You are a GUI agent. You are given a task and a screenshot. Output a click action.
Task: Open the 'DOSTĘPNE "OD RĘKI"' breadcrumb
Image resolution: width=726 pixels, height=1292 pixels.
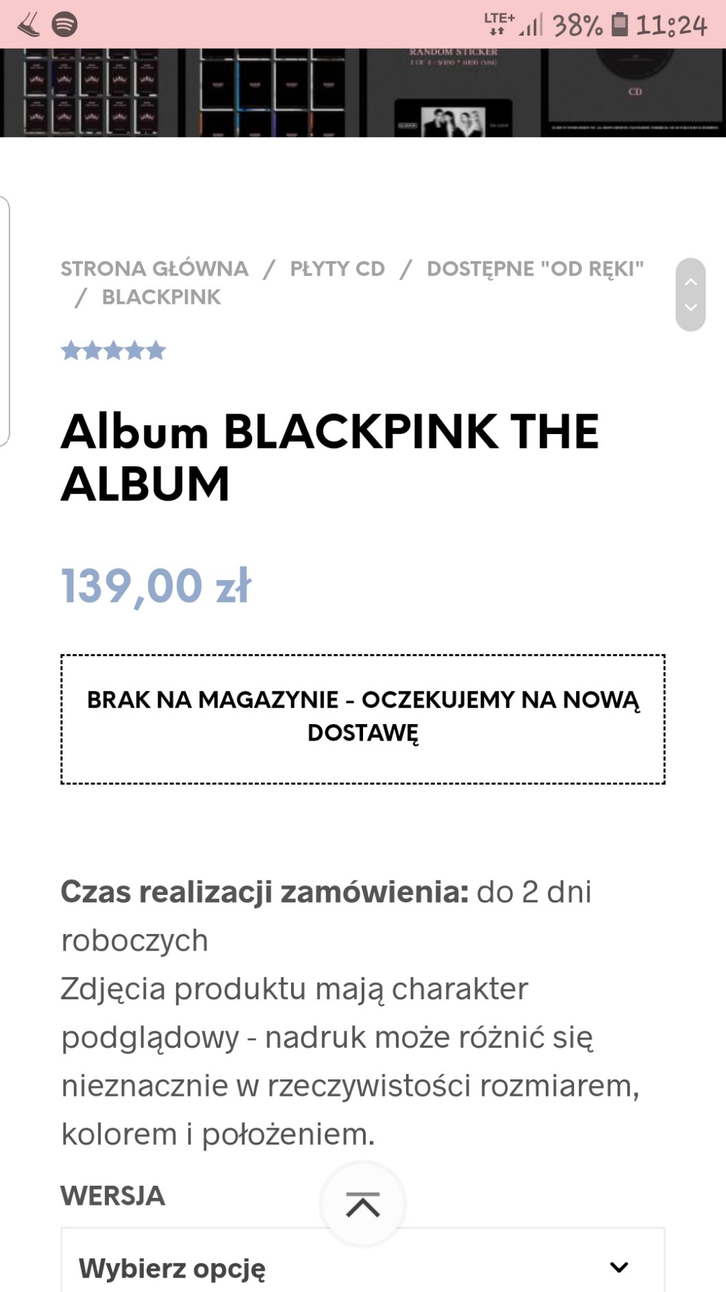pos(535,268)
